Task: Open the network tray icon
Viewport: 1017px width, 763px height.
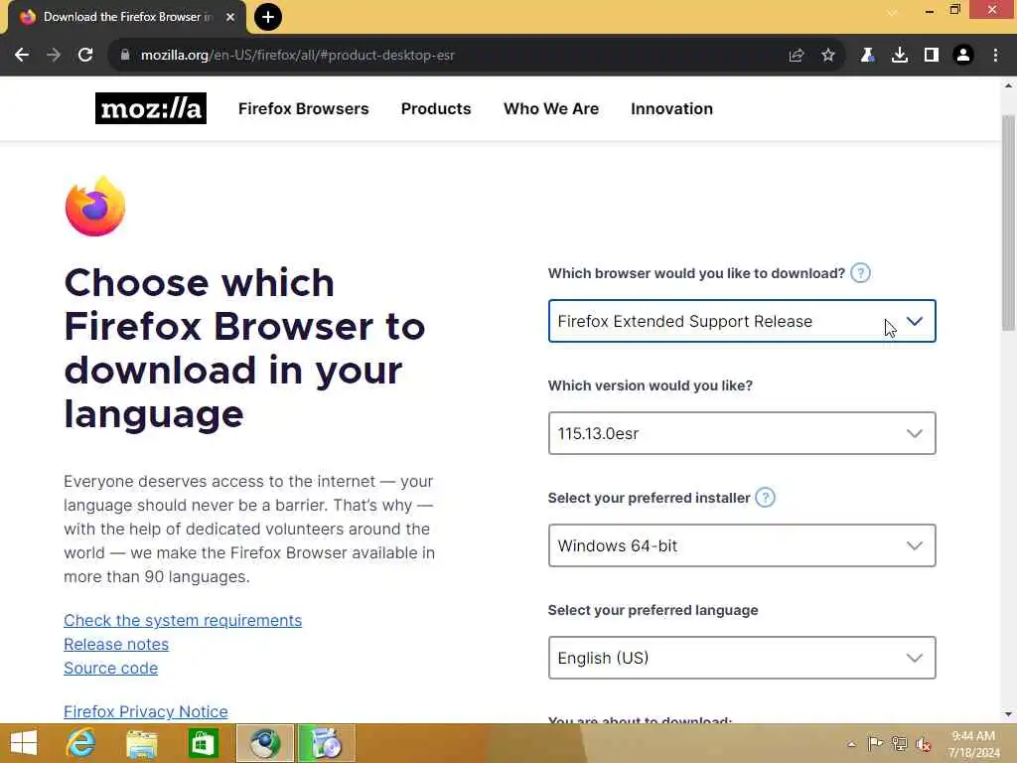Action: (x=899, y=743)
